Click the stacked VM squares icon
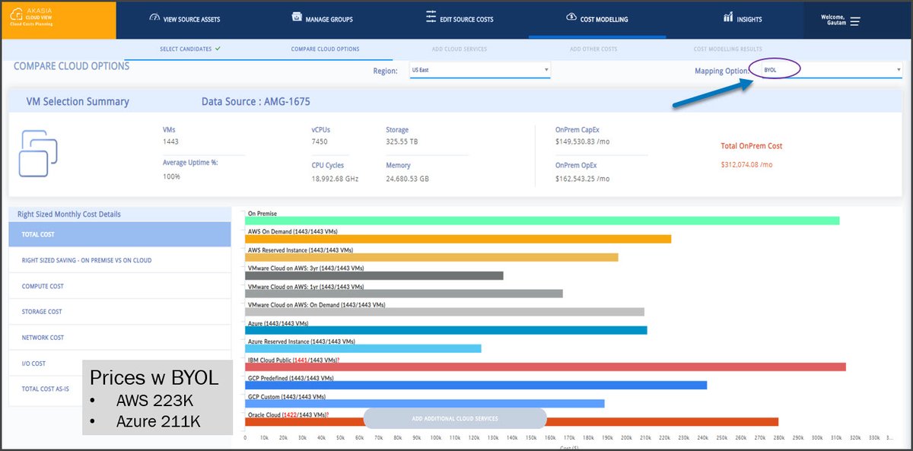The height and width of the screenshot is (451, 913). [39, 154]
